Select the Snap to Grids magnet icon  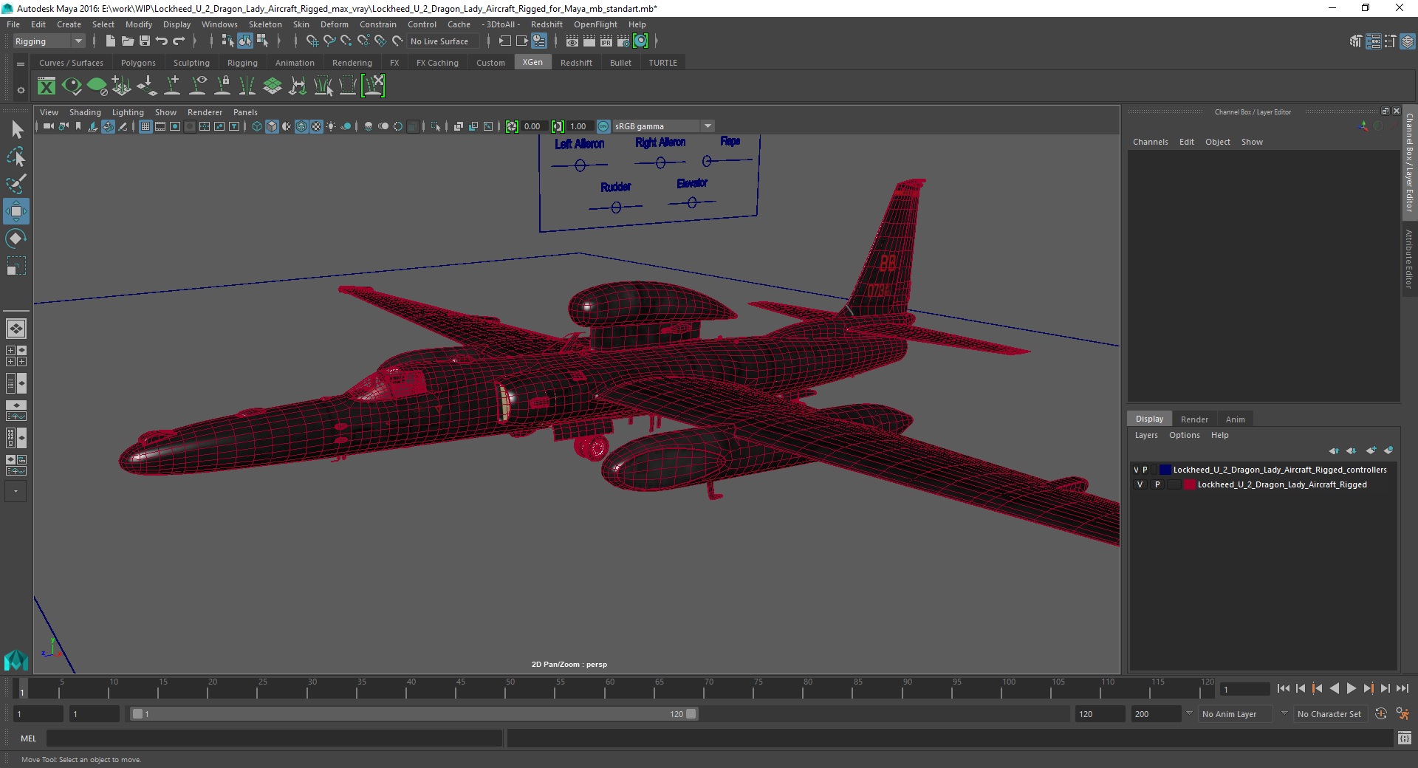tap(312, 41)
